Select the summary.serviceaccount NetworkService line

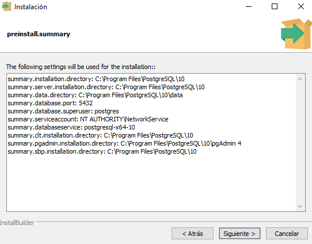pos(88,119)
